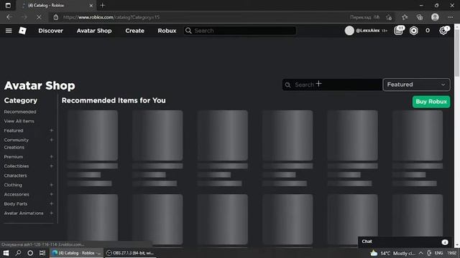Show hidden system tray icons

(420, 253)
